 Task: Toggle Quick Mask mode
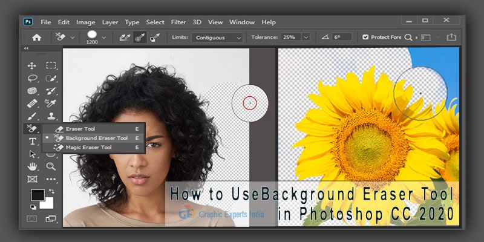(32, 219)
